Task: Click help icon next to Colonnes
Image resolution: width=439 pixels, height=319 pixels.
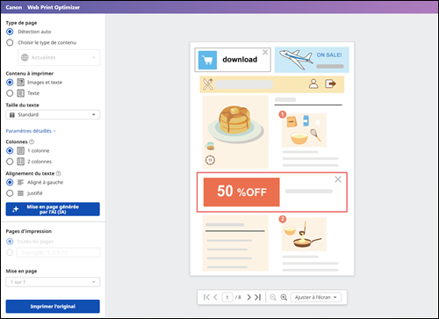Action: click(x=32, y=141)
